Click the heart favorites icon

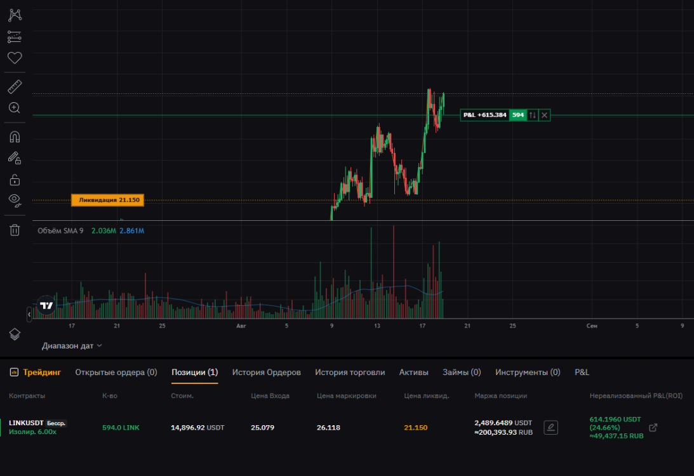pyautogui.click(x=15, y=58)
